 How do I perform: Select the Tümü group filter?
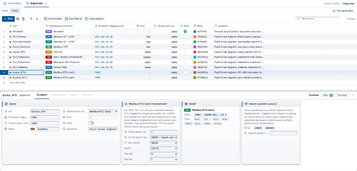point(15,11)
